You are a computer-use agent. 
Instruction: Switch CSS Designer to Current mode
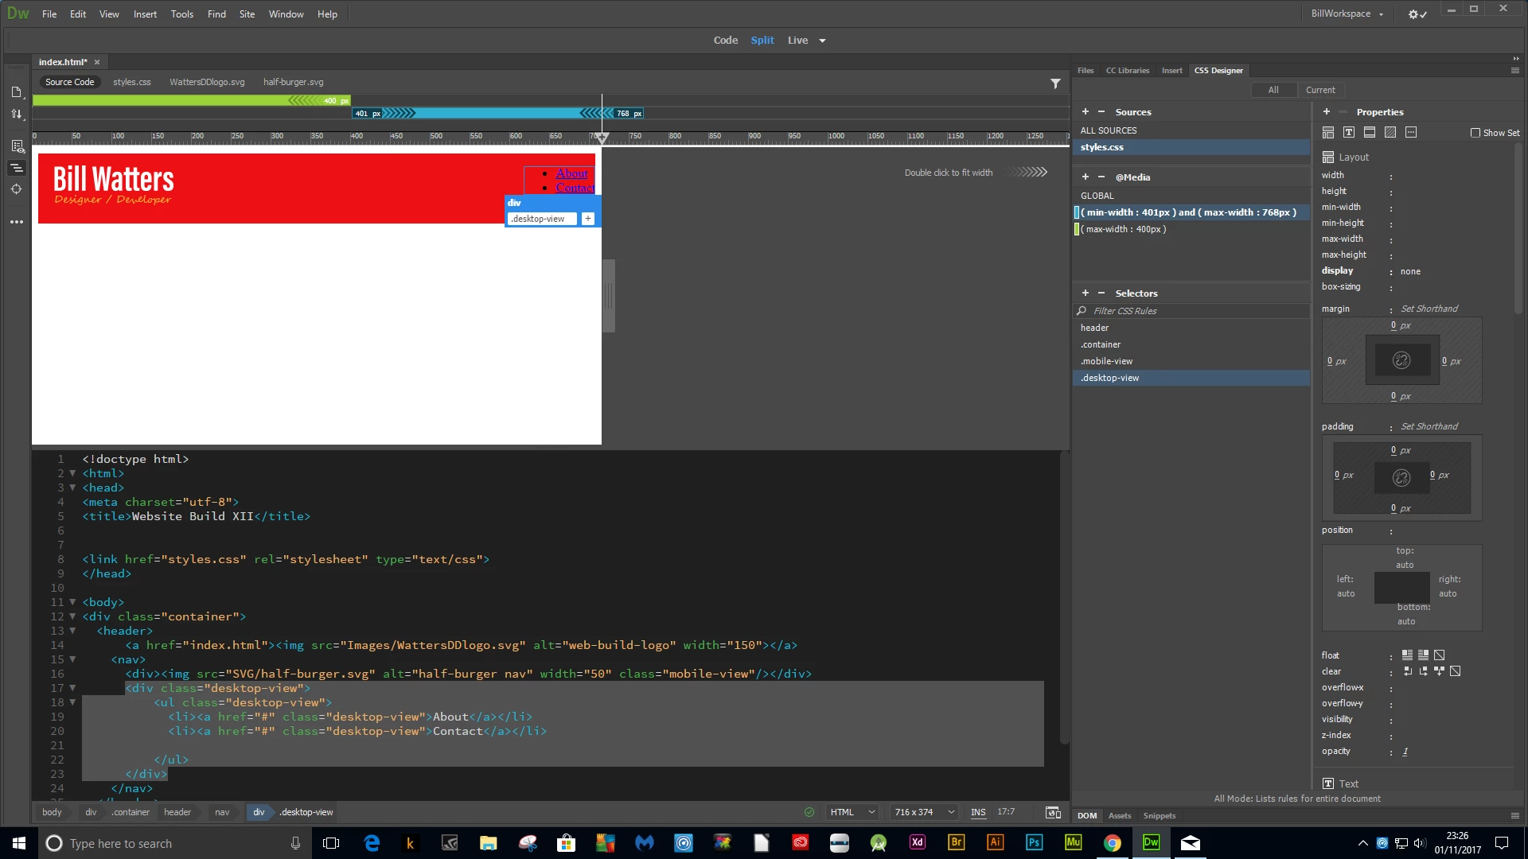coord(1320,90)
